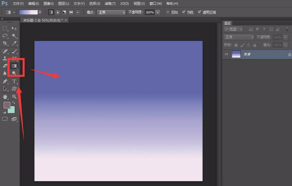Swap foreground and background colors
The height and width of the screenshot is (186, 292).
pos(13,103)
